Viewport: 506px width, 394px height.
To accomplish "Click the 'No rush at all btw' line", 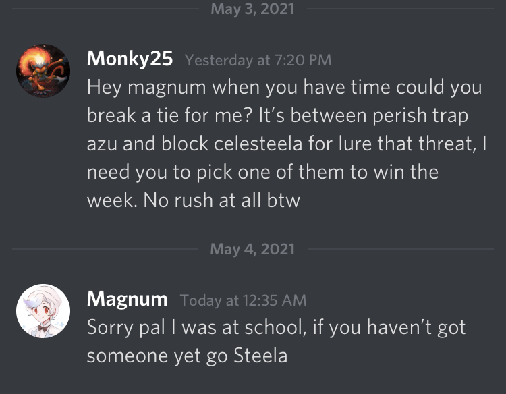I will tap(194, 200).
